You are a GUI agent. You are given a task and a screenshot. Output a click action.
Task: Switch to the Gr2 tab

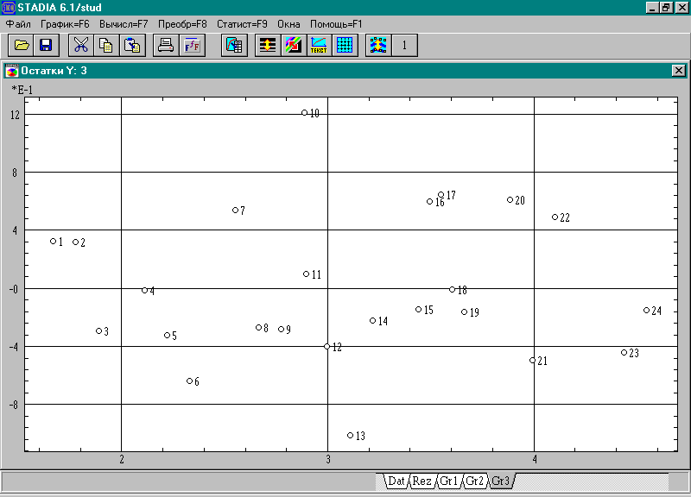[474, 481]
